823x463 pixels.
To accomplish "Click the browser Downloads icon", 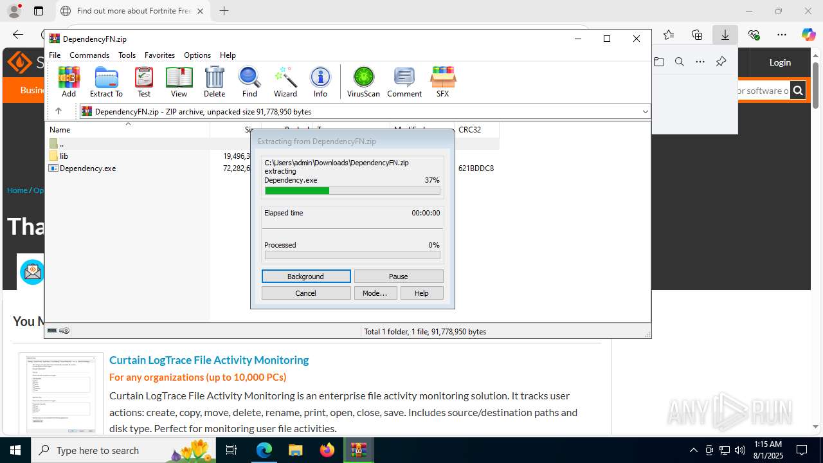I will tap(725, 35).
